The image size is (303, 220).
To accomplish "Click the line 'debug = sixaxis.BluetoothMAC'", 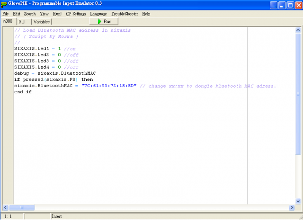I will (55, 73).
